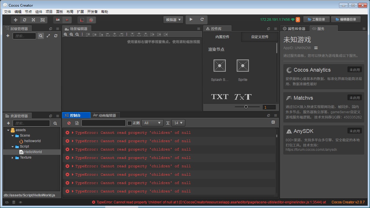Switch to the property inspector tab (属性检查器)
370x208 pixels.
pyautogui.click(x=294, y=29)
